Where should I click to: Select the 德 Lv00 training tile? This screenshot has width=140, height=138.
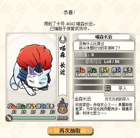tap(116, 72)
